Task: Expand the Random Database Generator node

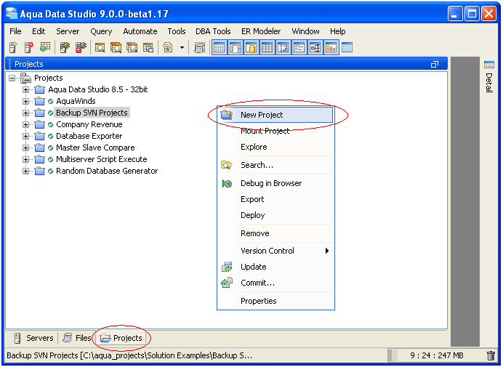Action: tap(26, 171)
